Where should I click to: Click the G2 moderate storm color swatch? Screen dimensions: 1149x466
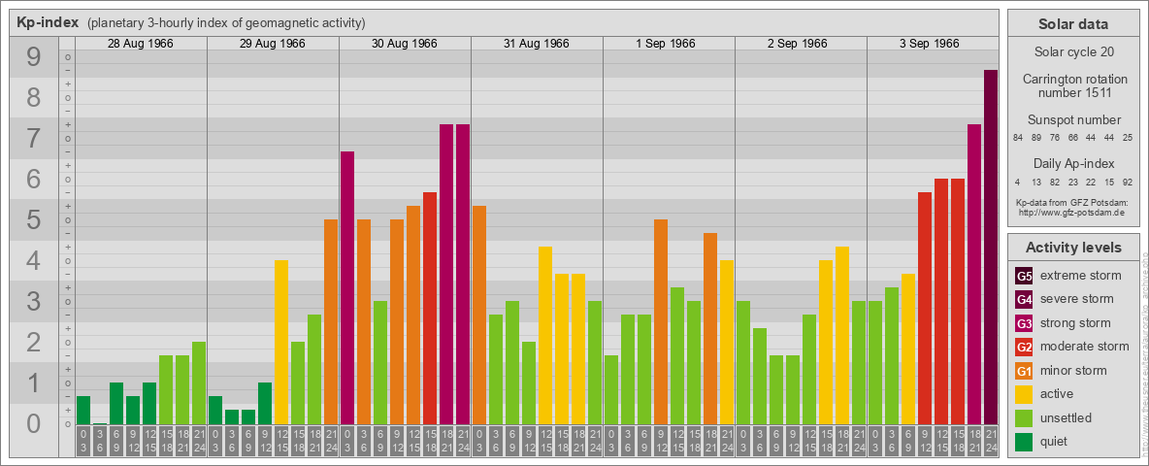[x=1024, y=347]
